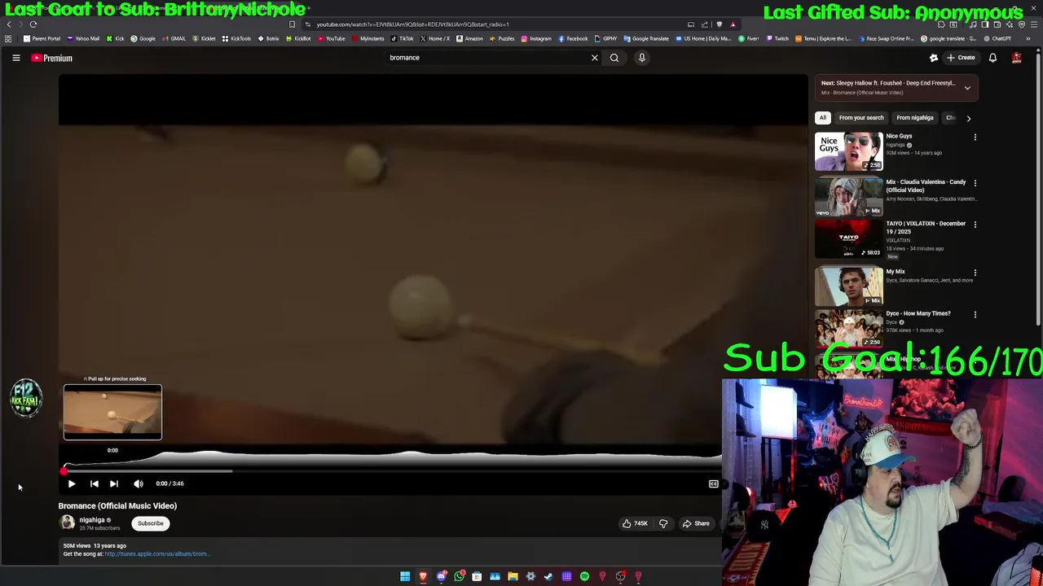Go back in the browser

click(9, 24)
